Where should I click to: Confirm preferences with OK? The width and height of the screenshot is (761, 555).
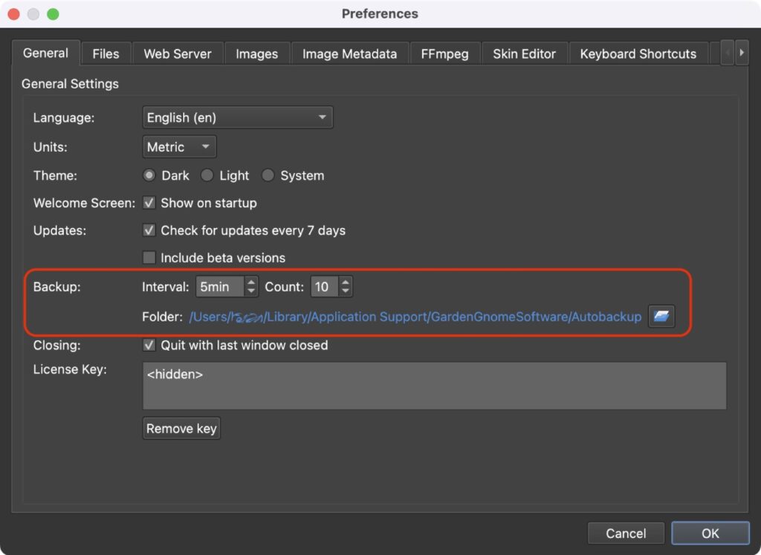pyautogui.click(x=710, y=533)
